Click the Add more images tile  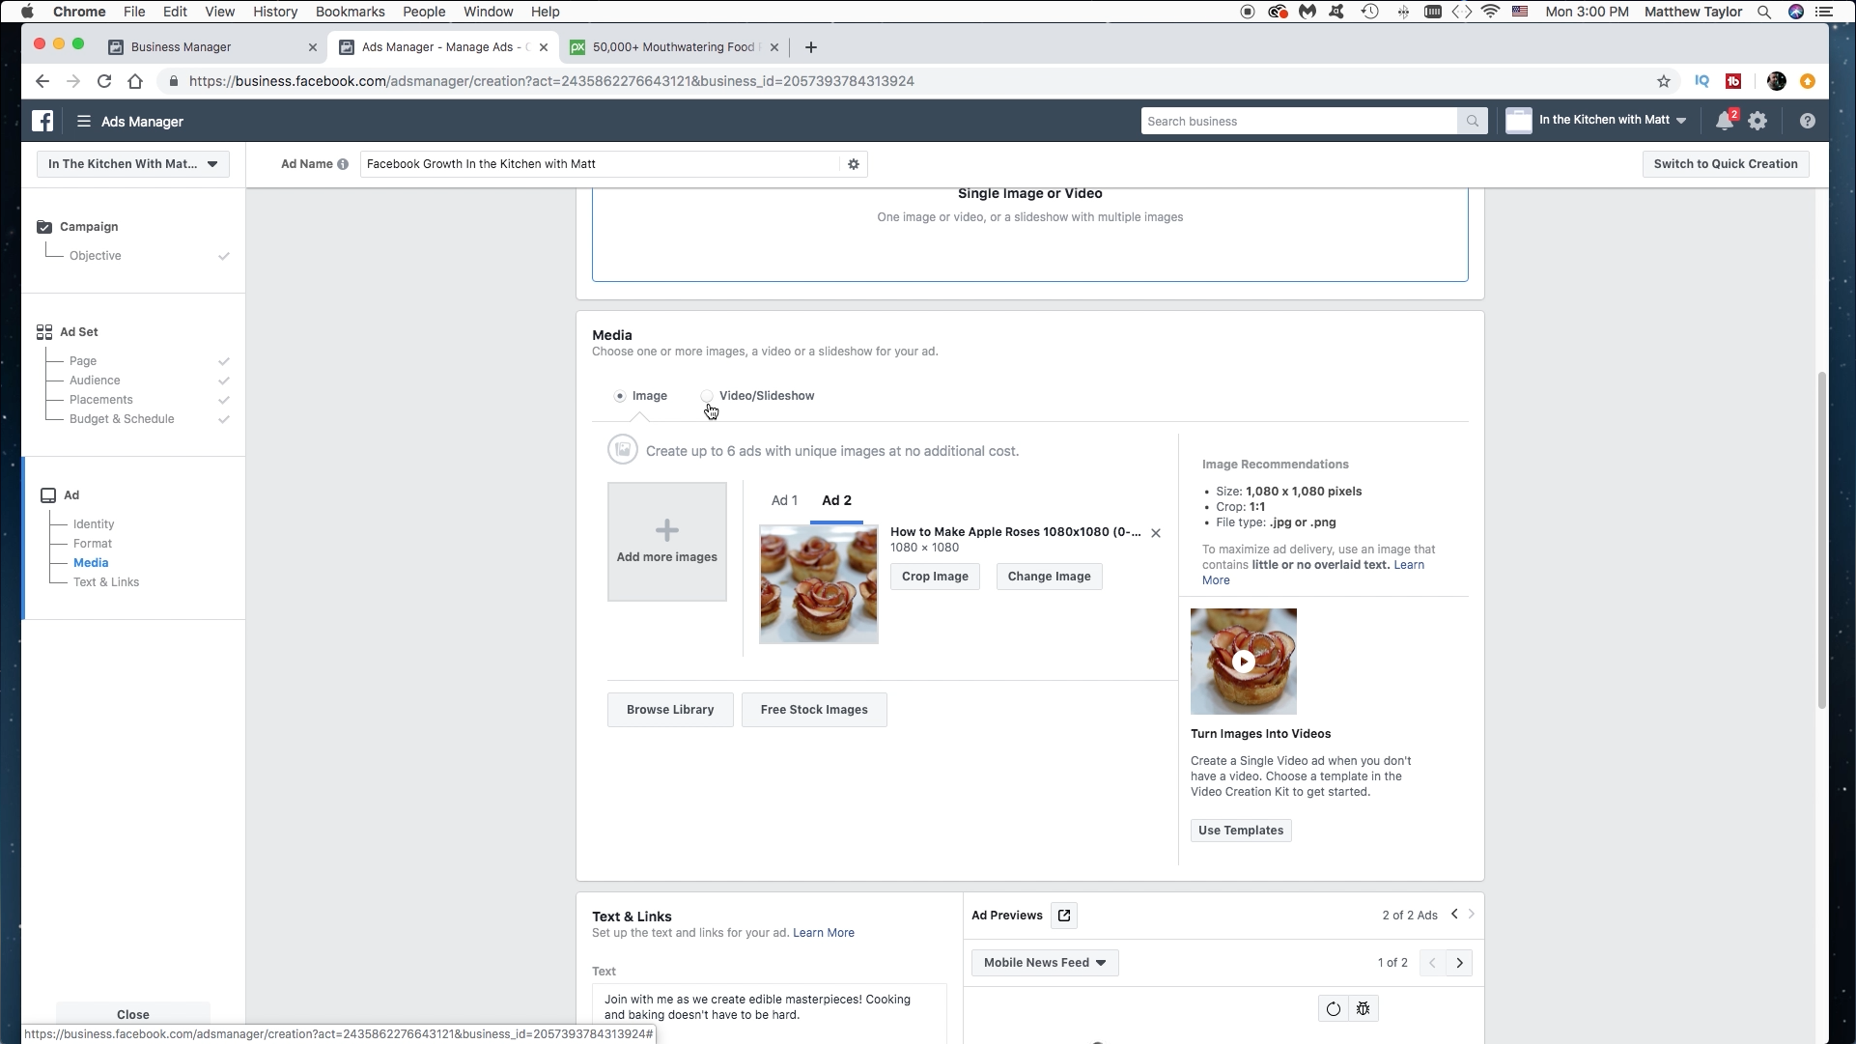(667, 542)
